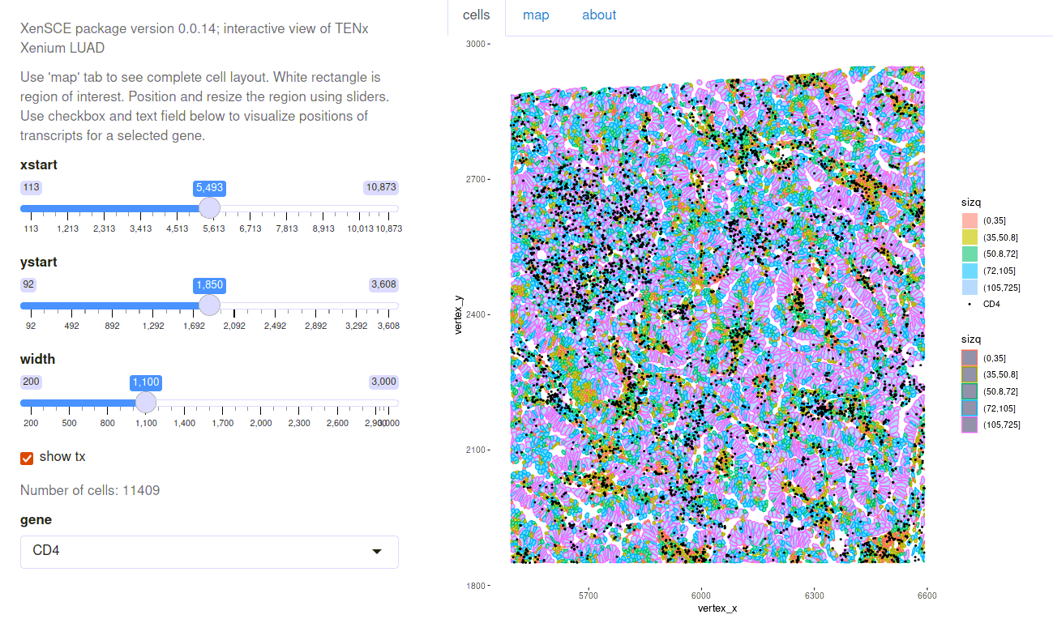Click the ystart slider handle

pos(209,305)
